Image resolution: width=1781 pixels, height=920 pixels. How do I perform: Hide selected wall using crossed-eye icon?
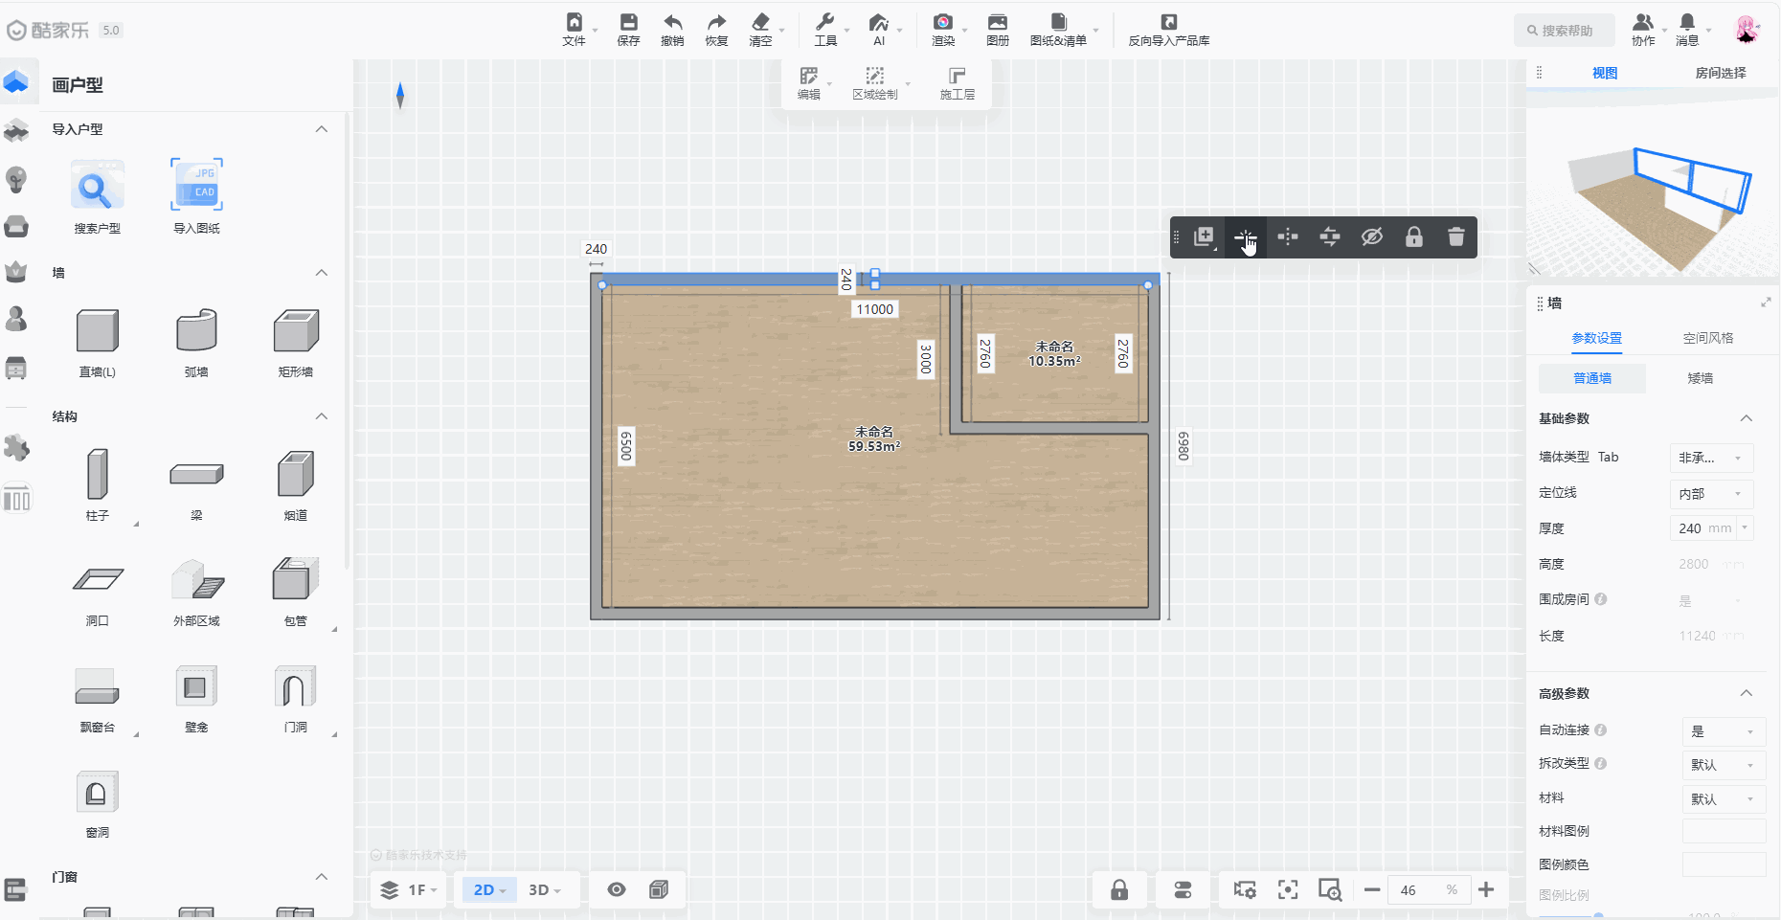click(1371, 236)
